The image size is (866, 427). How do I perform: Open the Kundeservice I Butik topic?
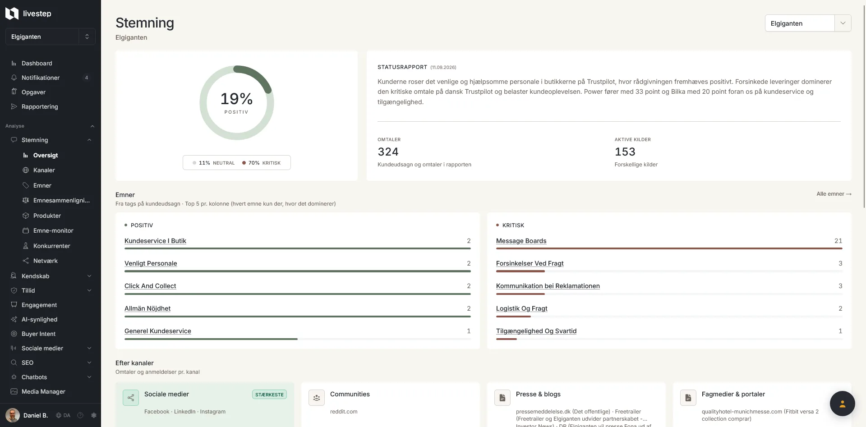pos(155,241)
